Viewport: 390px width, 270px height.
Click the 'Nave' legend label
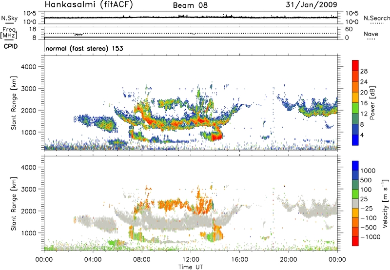(371, 34)
